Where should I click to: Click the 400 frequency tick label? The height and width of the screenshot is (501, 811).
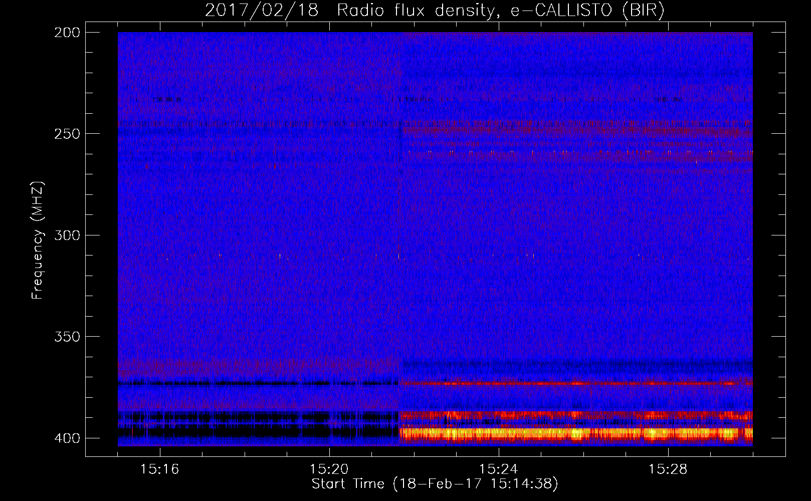(67, 438)
